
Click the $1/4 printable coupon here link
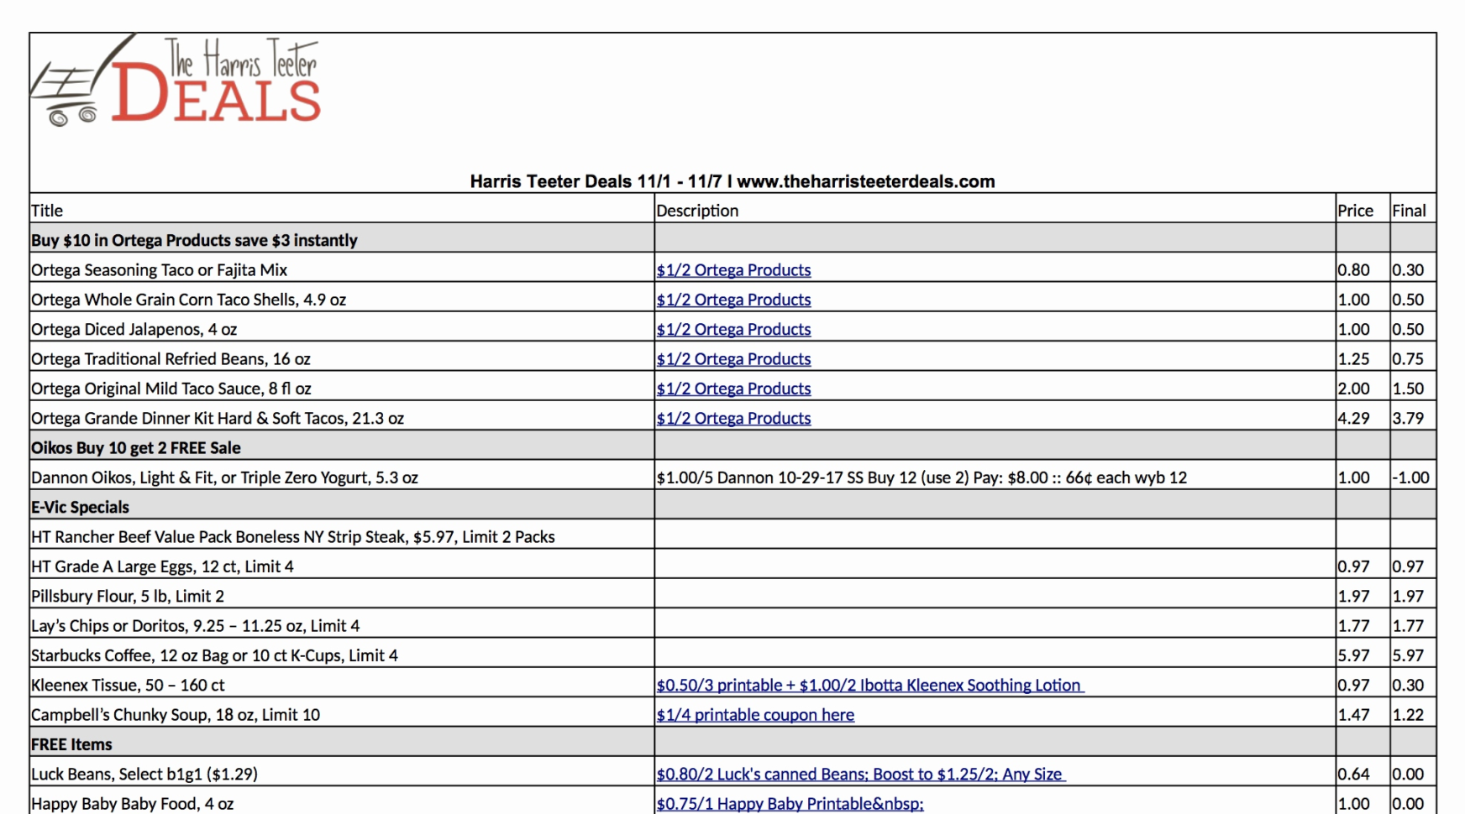(x=754, y=714)
